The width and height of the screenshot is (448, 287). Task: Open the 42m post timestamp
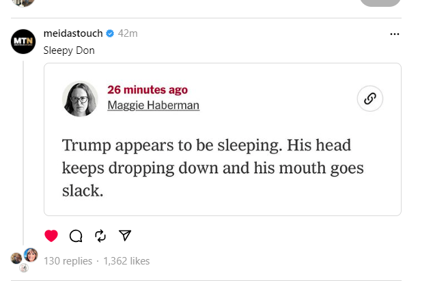(x=128, y=33)
